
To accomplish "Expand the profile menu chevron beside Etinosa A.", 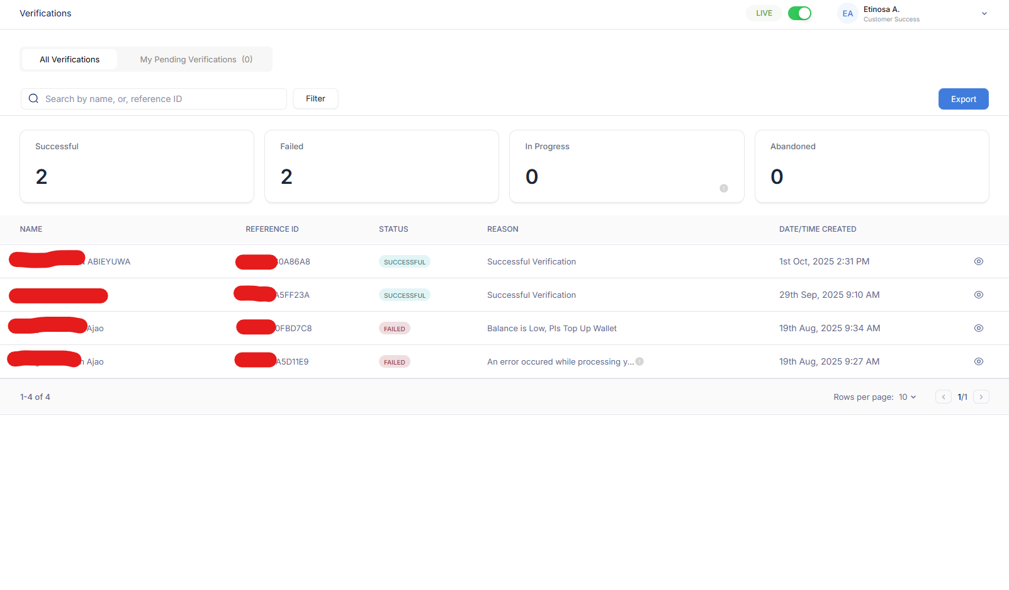I will click(x=984, y=13).
